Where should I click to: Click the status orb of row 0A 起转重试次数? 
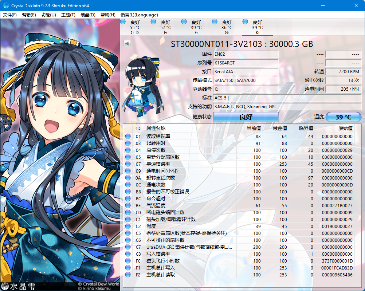point(128,178)
